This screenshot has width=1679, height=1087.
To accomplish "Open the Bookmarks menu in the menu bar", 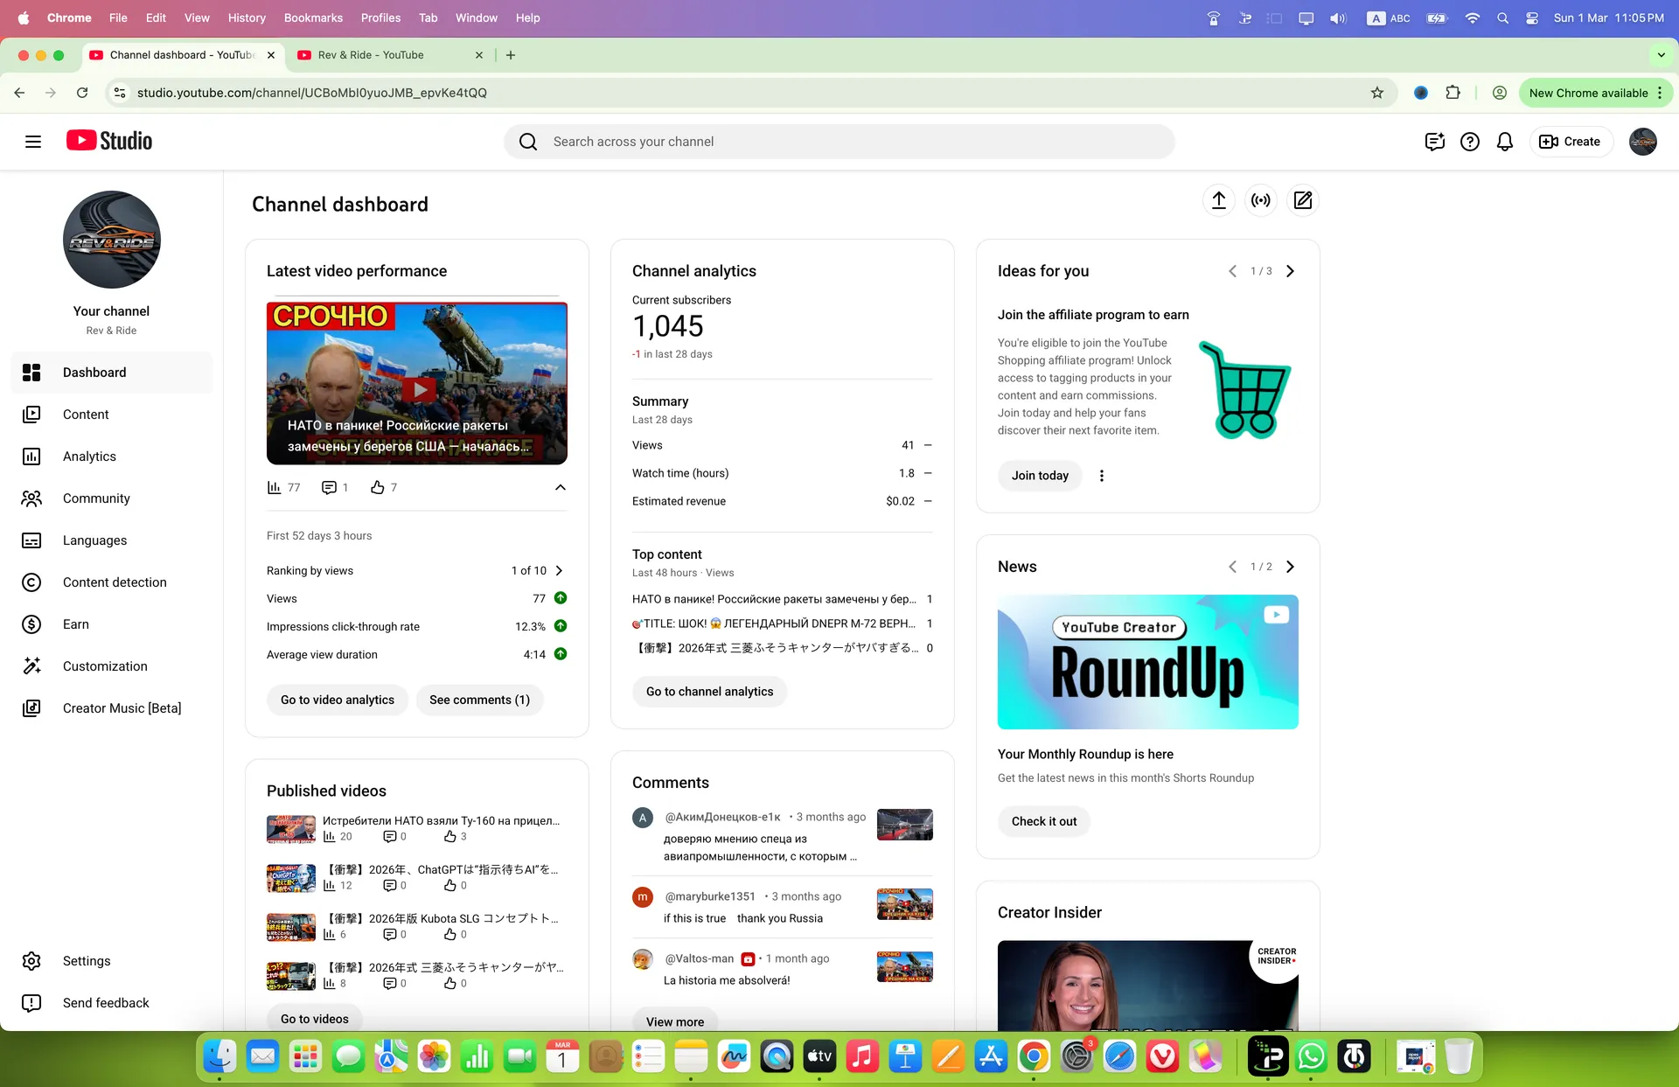I will (x=313, y=17).
